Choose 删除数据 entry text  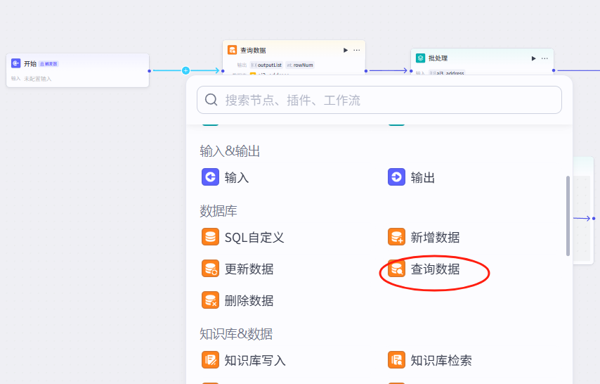(249, 301)
